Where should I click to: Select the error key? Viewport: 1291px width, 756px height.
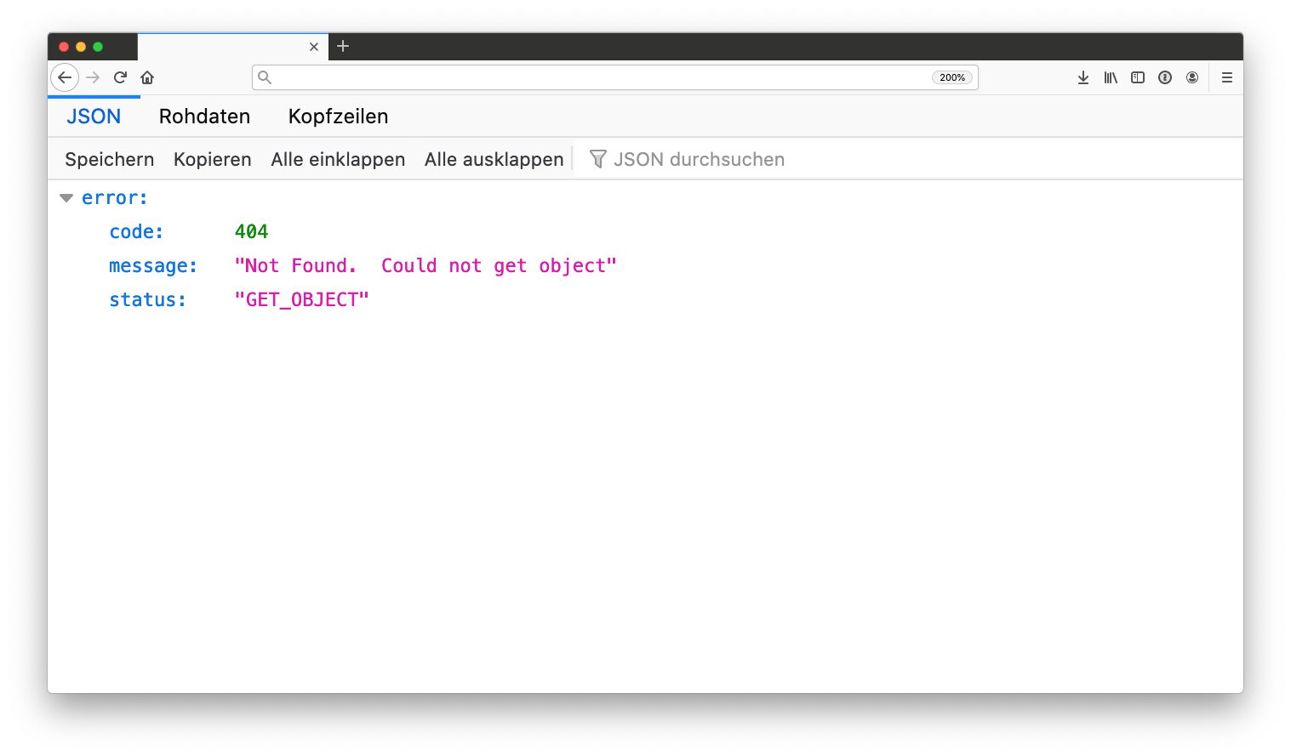115,198
